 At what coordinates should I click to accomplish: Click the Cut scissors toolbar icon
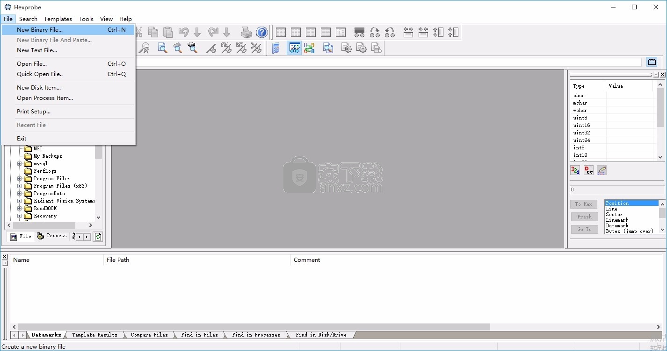(x=138, y=32)
